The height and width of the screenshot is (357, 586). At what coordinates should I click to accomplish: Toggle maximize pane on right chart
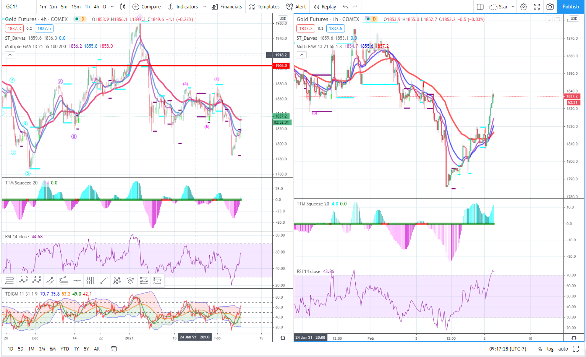click(x=558, y=19)
